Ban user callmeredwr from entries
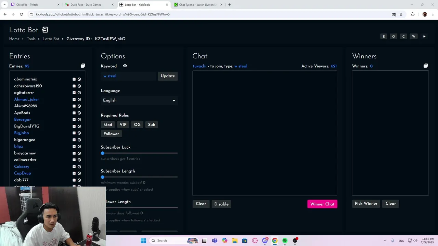The width and height of the screenshot is (438, 246). (79, 160)
